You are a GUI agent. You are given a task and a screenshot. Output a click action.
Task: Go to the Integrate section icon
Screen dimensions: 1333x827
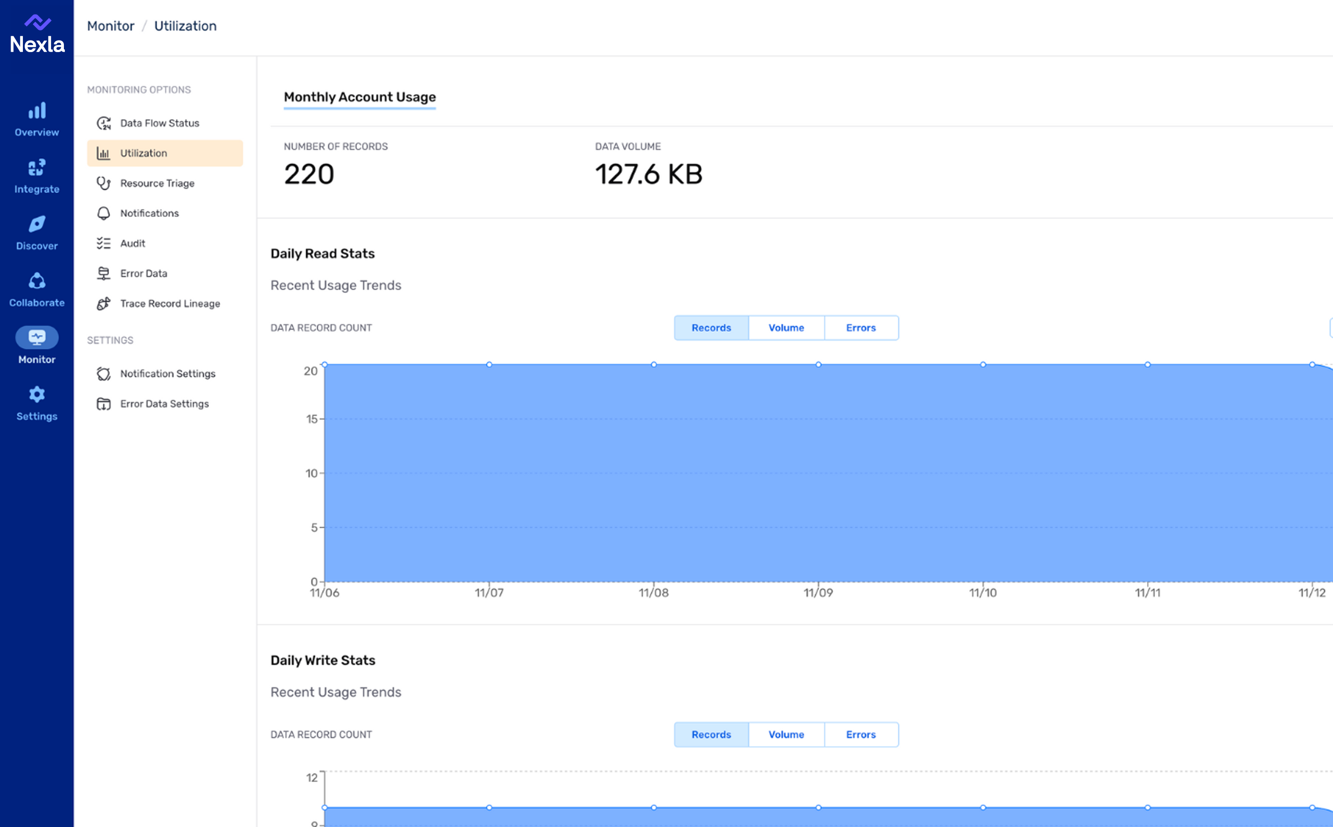click(x=37, y=167)
